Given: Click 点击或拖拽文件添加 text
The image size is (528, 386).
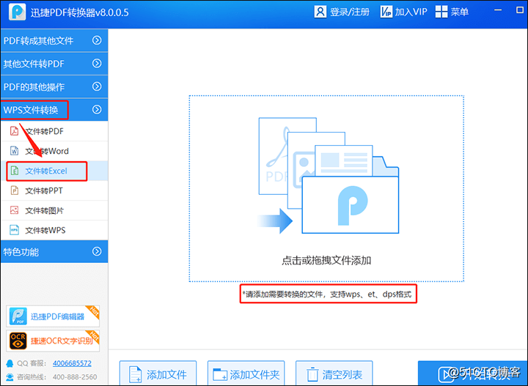Looking at the screenshot, I should click(x=326, y=261).
